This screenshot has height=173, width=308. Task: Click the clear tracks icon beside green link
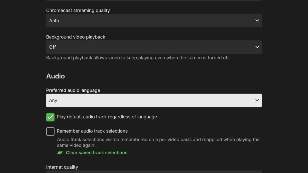click(x=60, y=152)
